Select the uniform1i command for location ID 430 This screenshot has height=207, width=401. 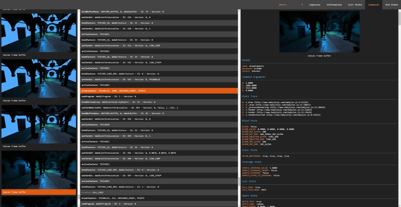[159, 29]
